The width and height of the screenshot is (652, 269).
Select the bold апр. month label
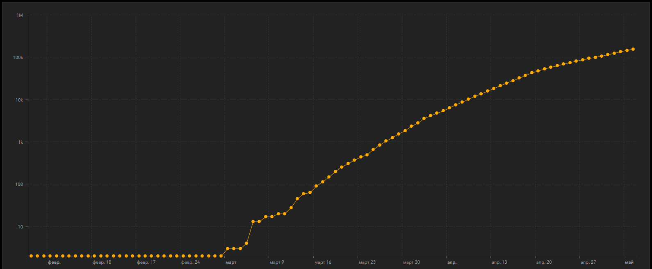coord(452,262)
